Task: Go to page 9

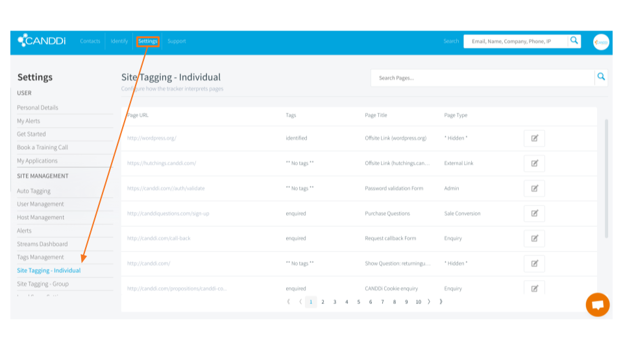Action: click(x=406, y=301)
